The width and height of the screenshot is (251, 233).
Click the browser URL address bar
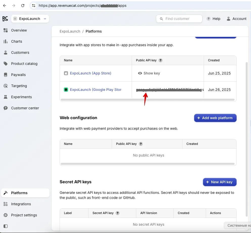click(x=141, y=6)
